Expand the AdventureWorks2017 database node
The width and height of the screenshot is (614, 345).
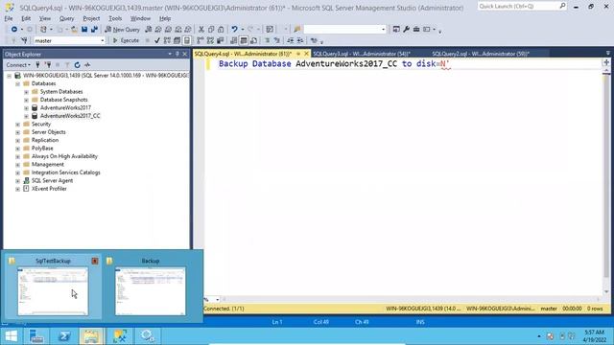point(26,108)
